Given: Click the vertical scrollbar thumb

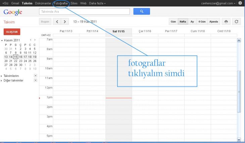Looking at the screenshot, I should pos(239,91).
